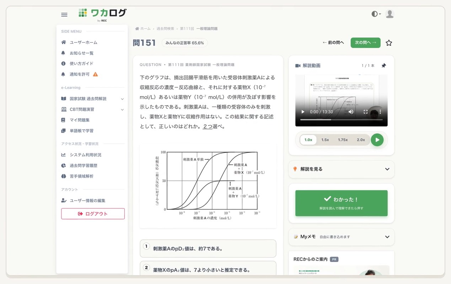451x284 pixels.
Task: Play the explanation video
Action: click(x=303, y=112)
